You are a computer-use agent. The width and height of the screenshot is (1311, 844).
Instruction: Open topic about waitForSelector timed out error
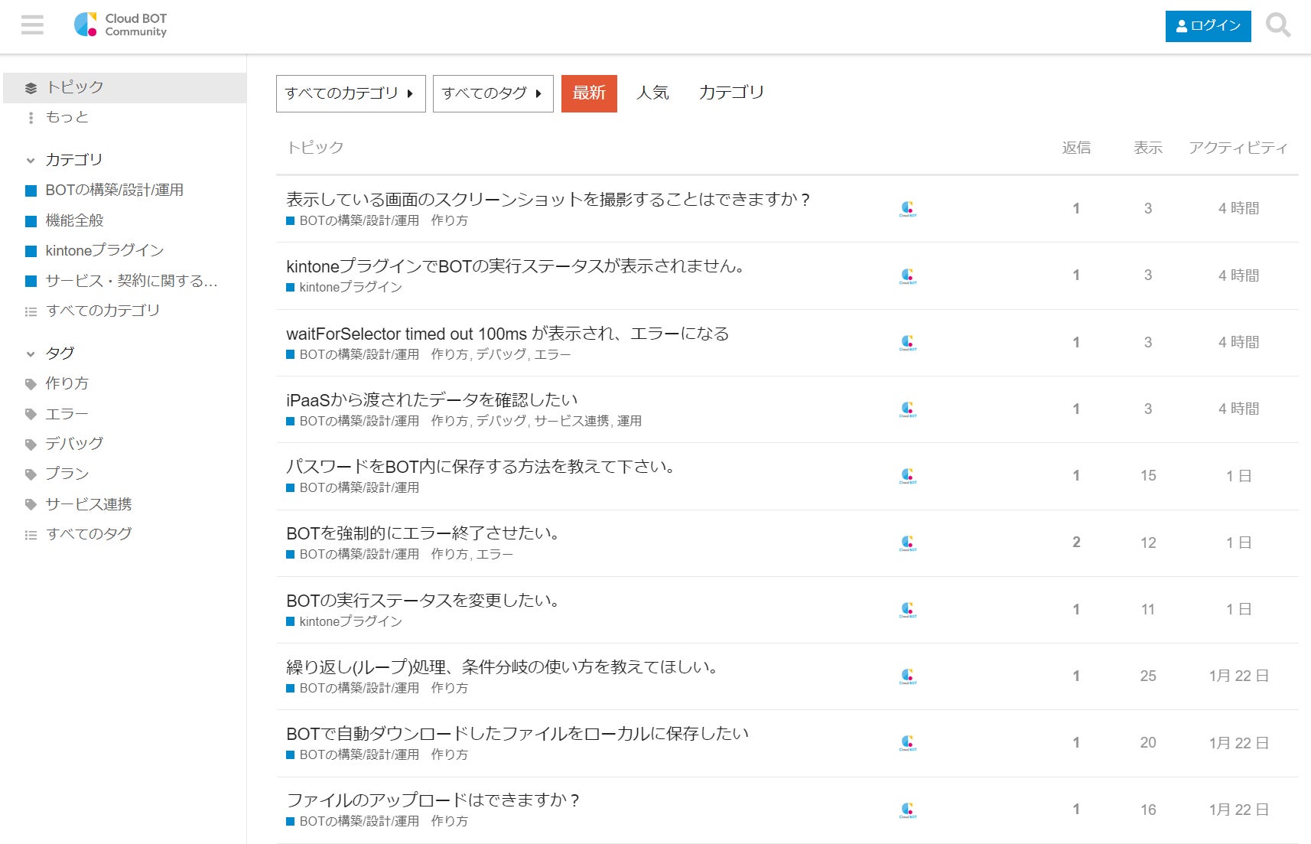pos(507,334)
